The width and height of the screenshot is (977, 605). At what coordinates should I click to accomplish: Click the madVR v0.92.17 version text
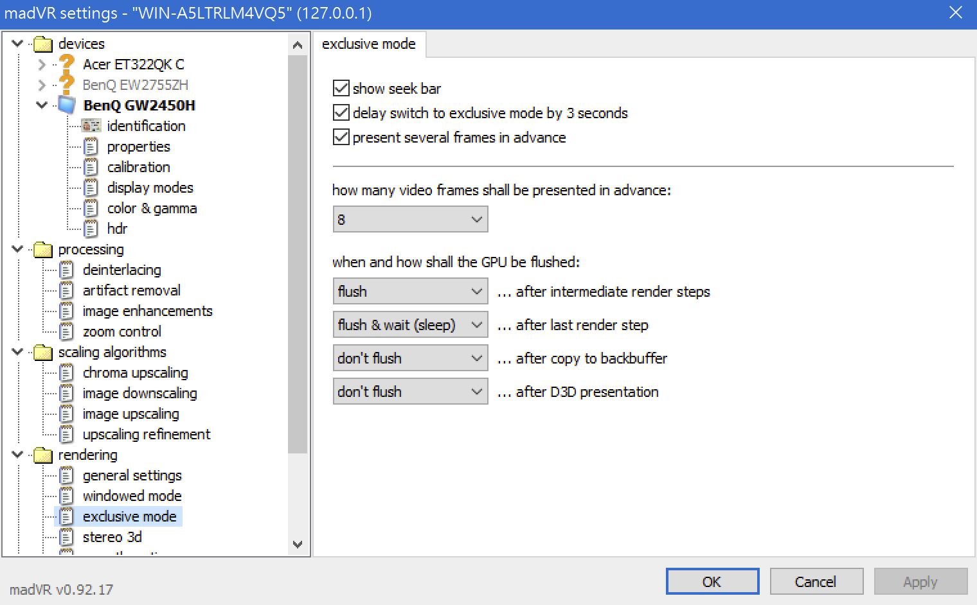coord(61,590)
